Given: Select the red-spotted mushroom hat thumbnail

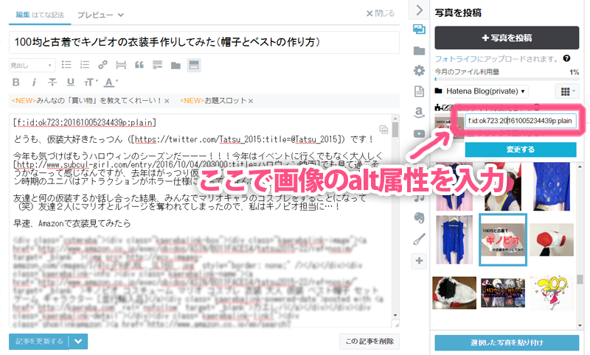Looking at the screenshot, I should pyautogui.click(x=552, y=239).
